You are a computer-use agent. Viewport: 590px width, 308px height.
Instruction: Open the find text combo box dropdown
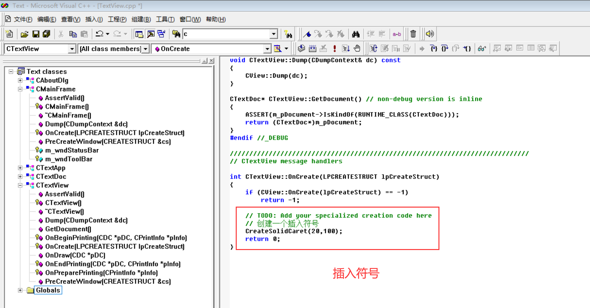[x=274, y=34]
